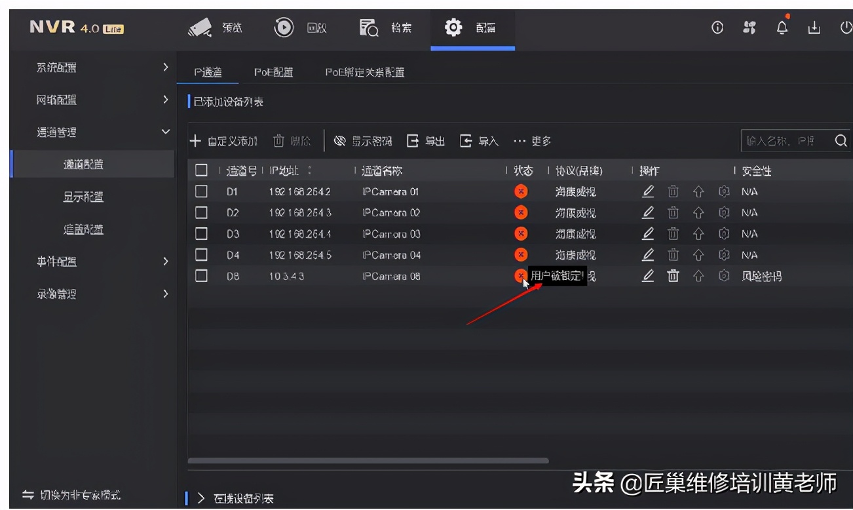Image resolution: width=853 pixels, height=510 pixels.
Task: Click the notification bell icon
Action: 782,28
